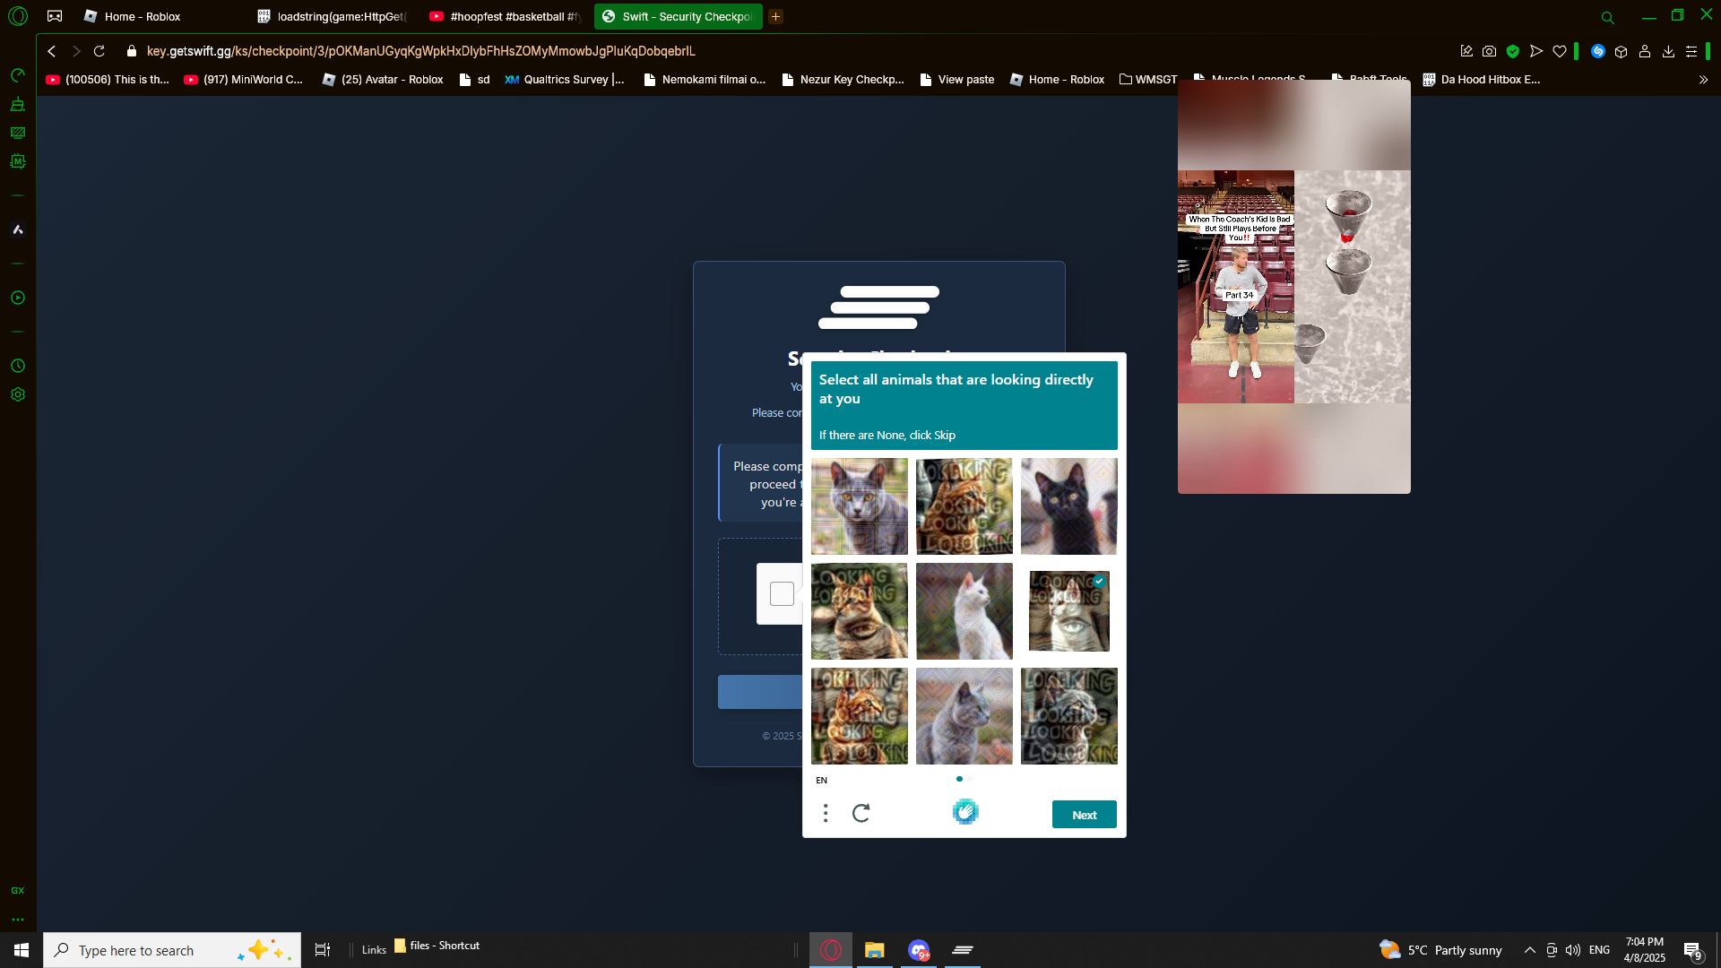Screen dimensions: 1721x968
Task: Open Opera sidebar settings gear
Action: [x=17, y=394]
